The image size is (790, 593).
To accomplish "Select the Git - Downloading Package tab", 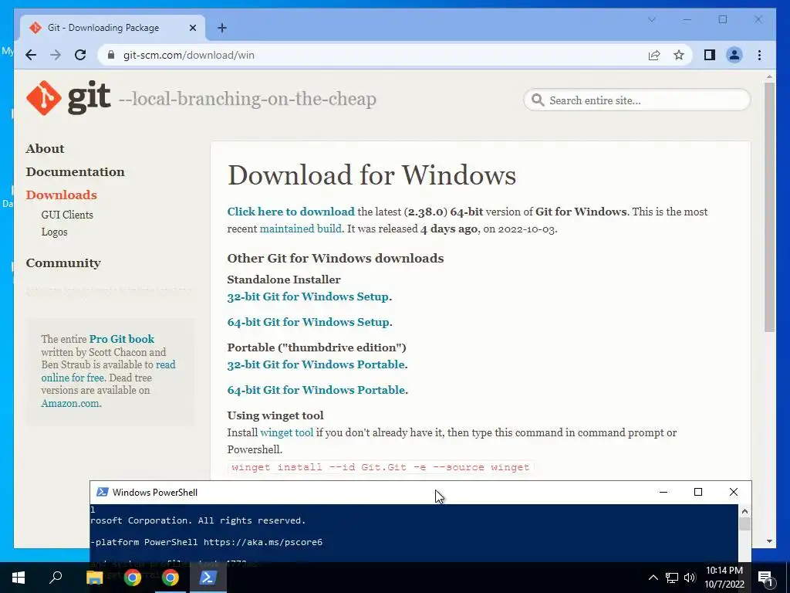I will click(113, 28).
